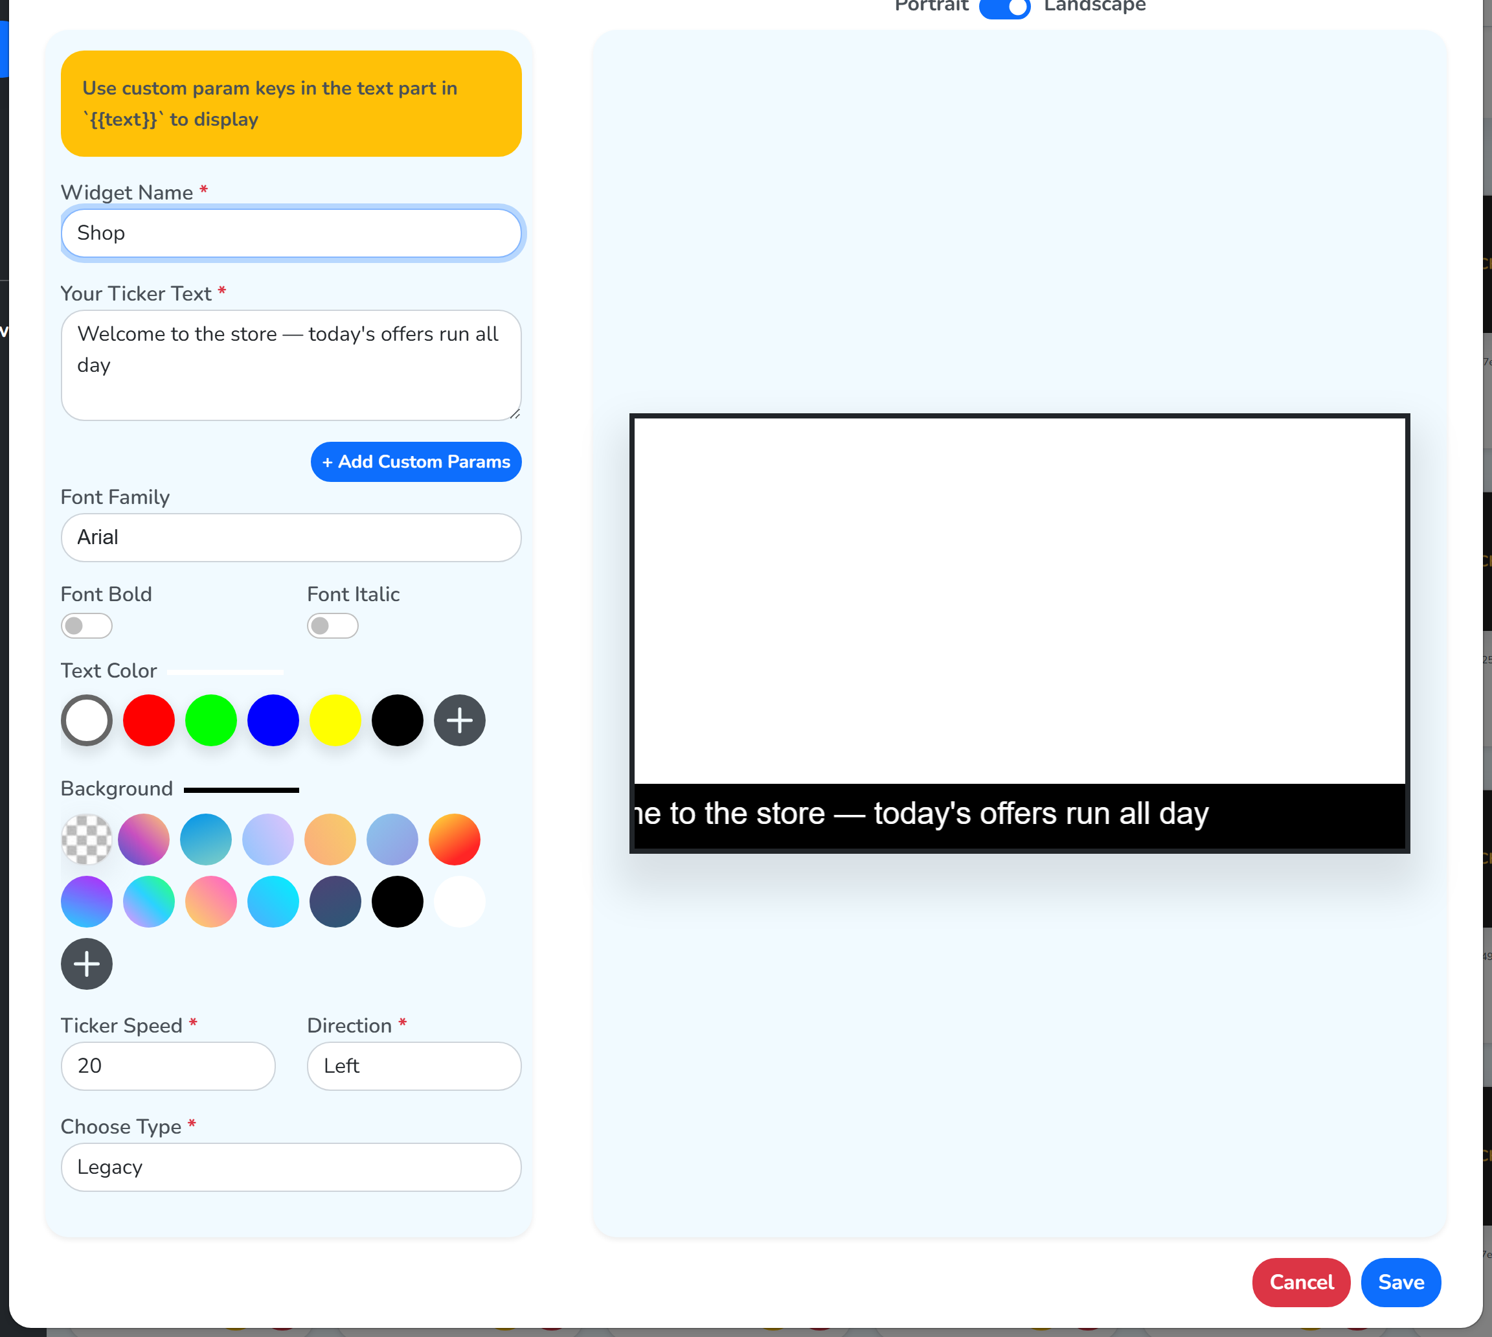Click the Your Ticker Text textarea
This screenshot has height=1337, width=1492.
[x=291, y=366]
